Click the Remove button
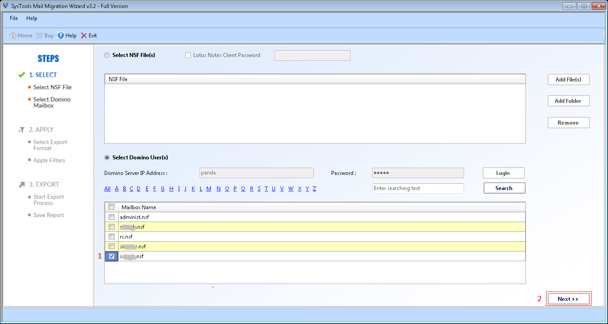The height and width of the screenshot is (324, 608). (568, 123)
